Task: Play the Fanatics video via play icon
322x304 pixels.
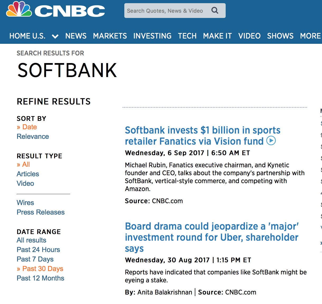Action: (271, 141)
